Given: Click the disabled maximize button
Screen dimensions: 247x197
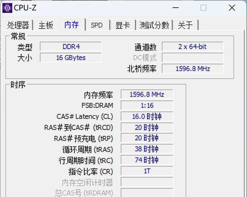Looking at the screenshot, I should (204, 8).
